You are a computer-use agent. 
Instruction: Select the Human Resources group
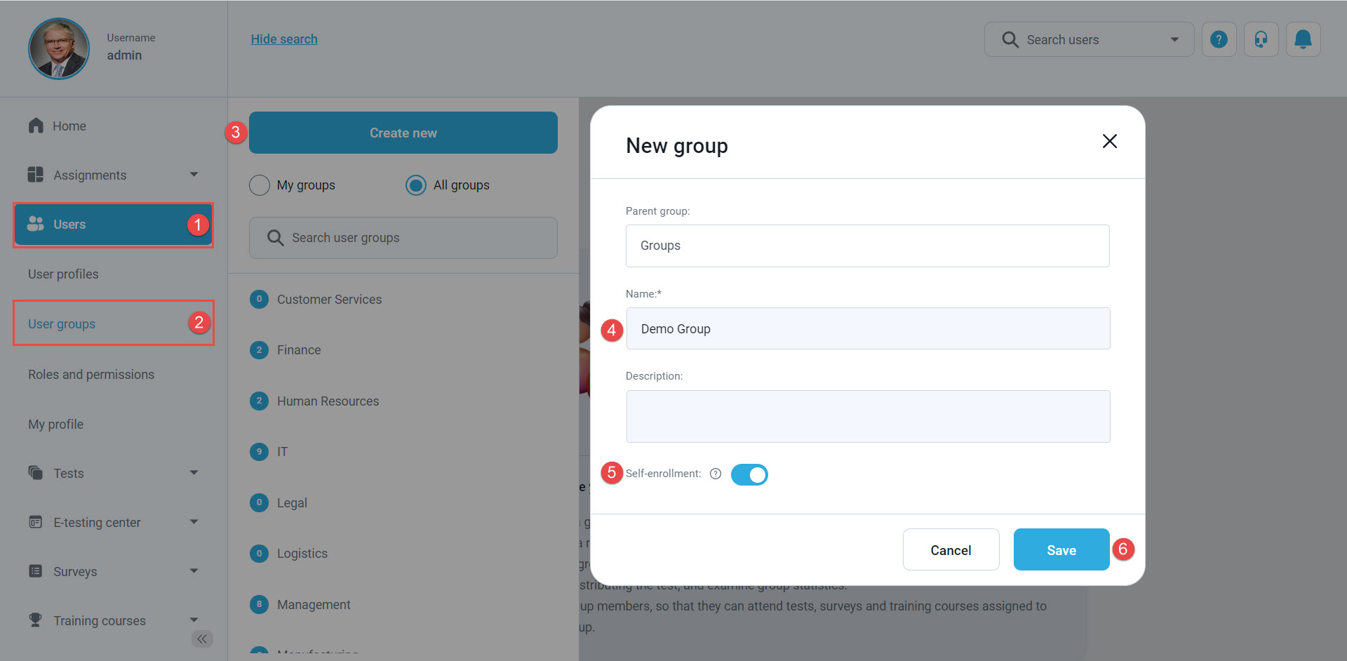(328, 401)
